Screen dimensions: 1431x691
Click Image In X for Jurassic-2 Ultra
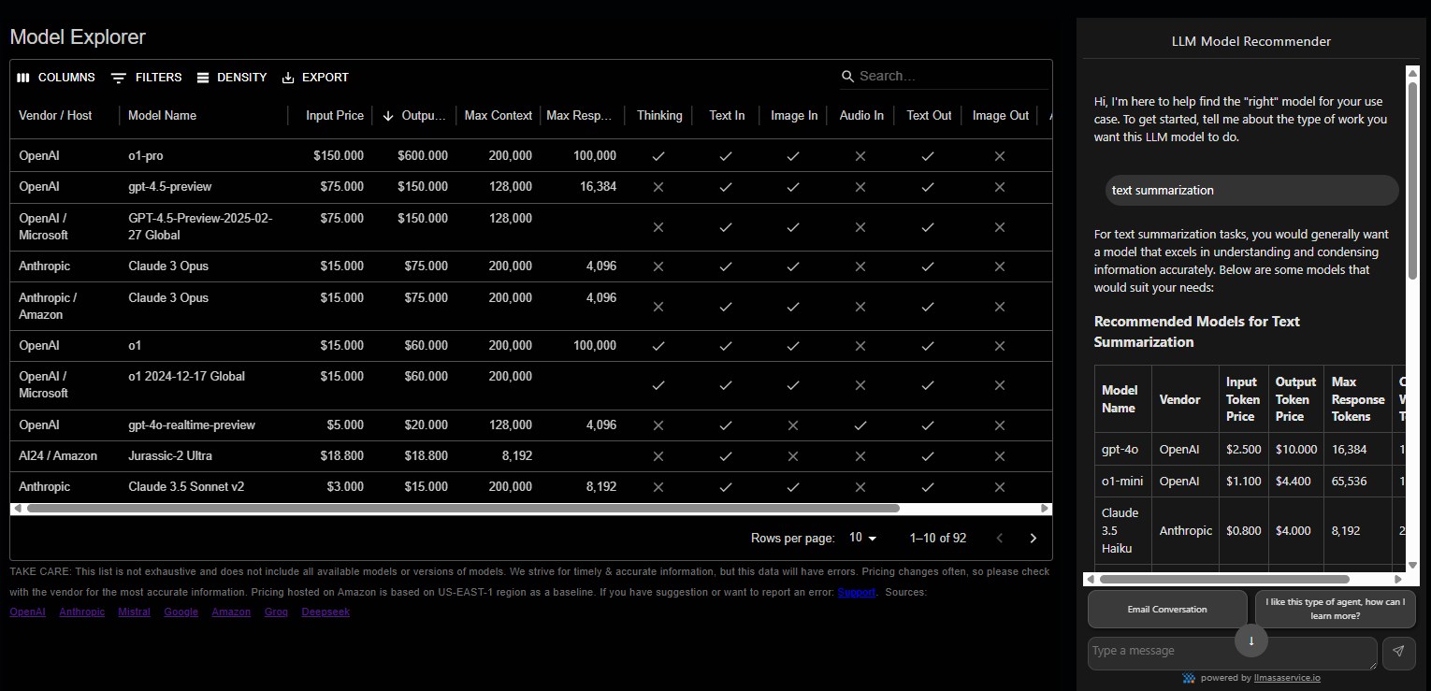point(793,456)
